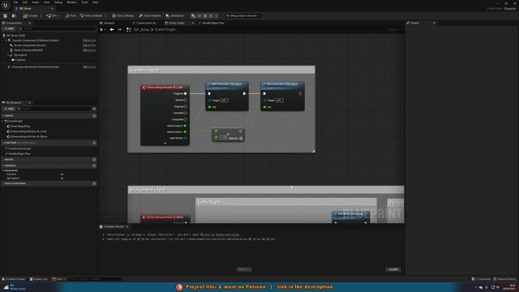Image resolution: width=519 pixels, height=292 pixels.
Task: Click the stop playback icon
Action: (205, 15)
